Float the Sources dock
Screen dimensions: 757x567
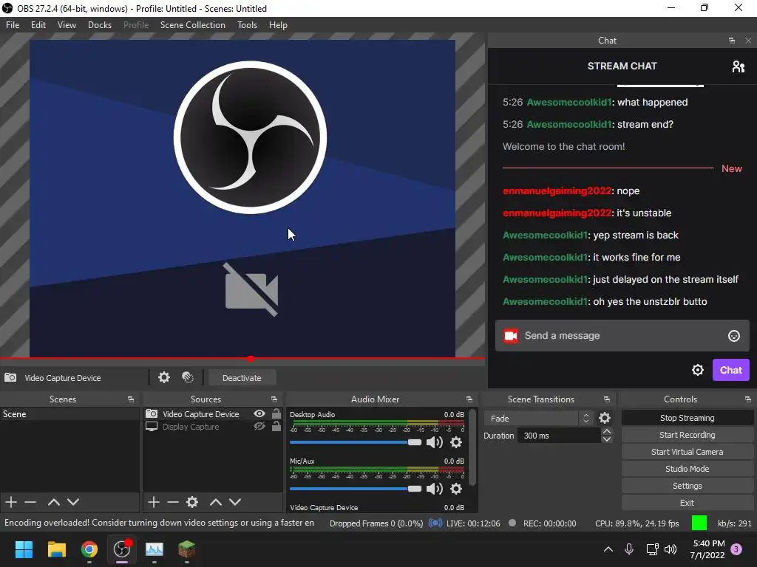(274, 399)
